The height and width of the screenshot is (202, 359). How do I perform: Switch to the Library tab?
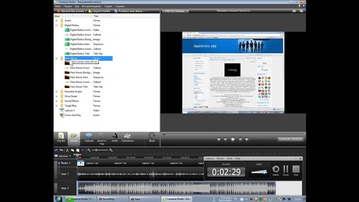point(73,138)
